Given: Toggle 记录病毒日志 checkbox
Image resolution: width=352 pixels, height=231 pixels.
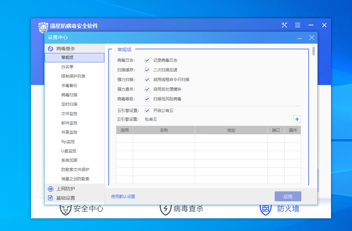Looking at the screenshot, I should coord(147,60).
